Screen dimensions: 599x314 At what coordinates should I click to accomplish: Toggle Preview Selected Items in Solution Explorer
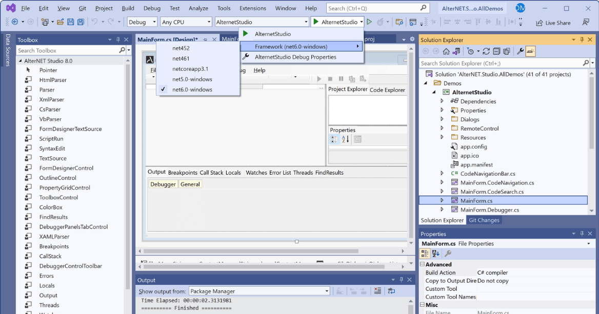tap(507, 51)
